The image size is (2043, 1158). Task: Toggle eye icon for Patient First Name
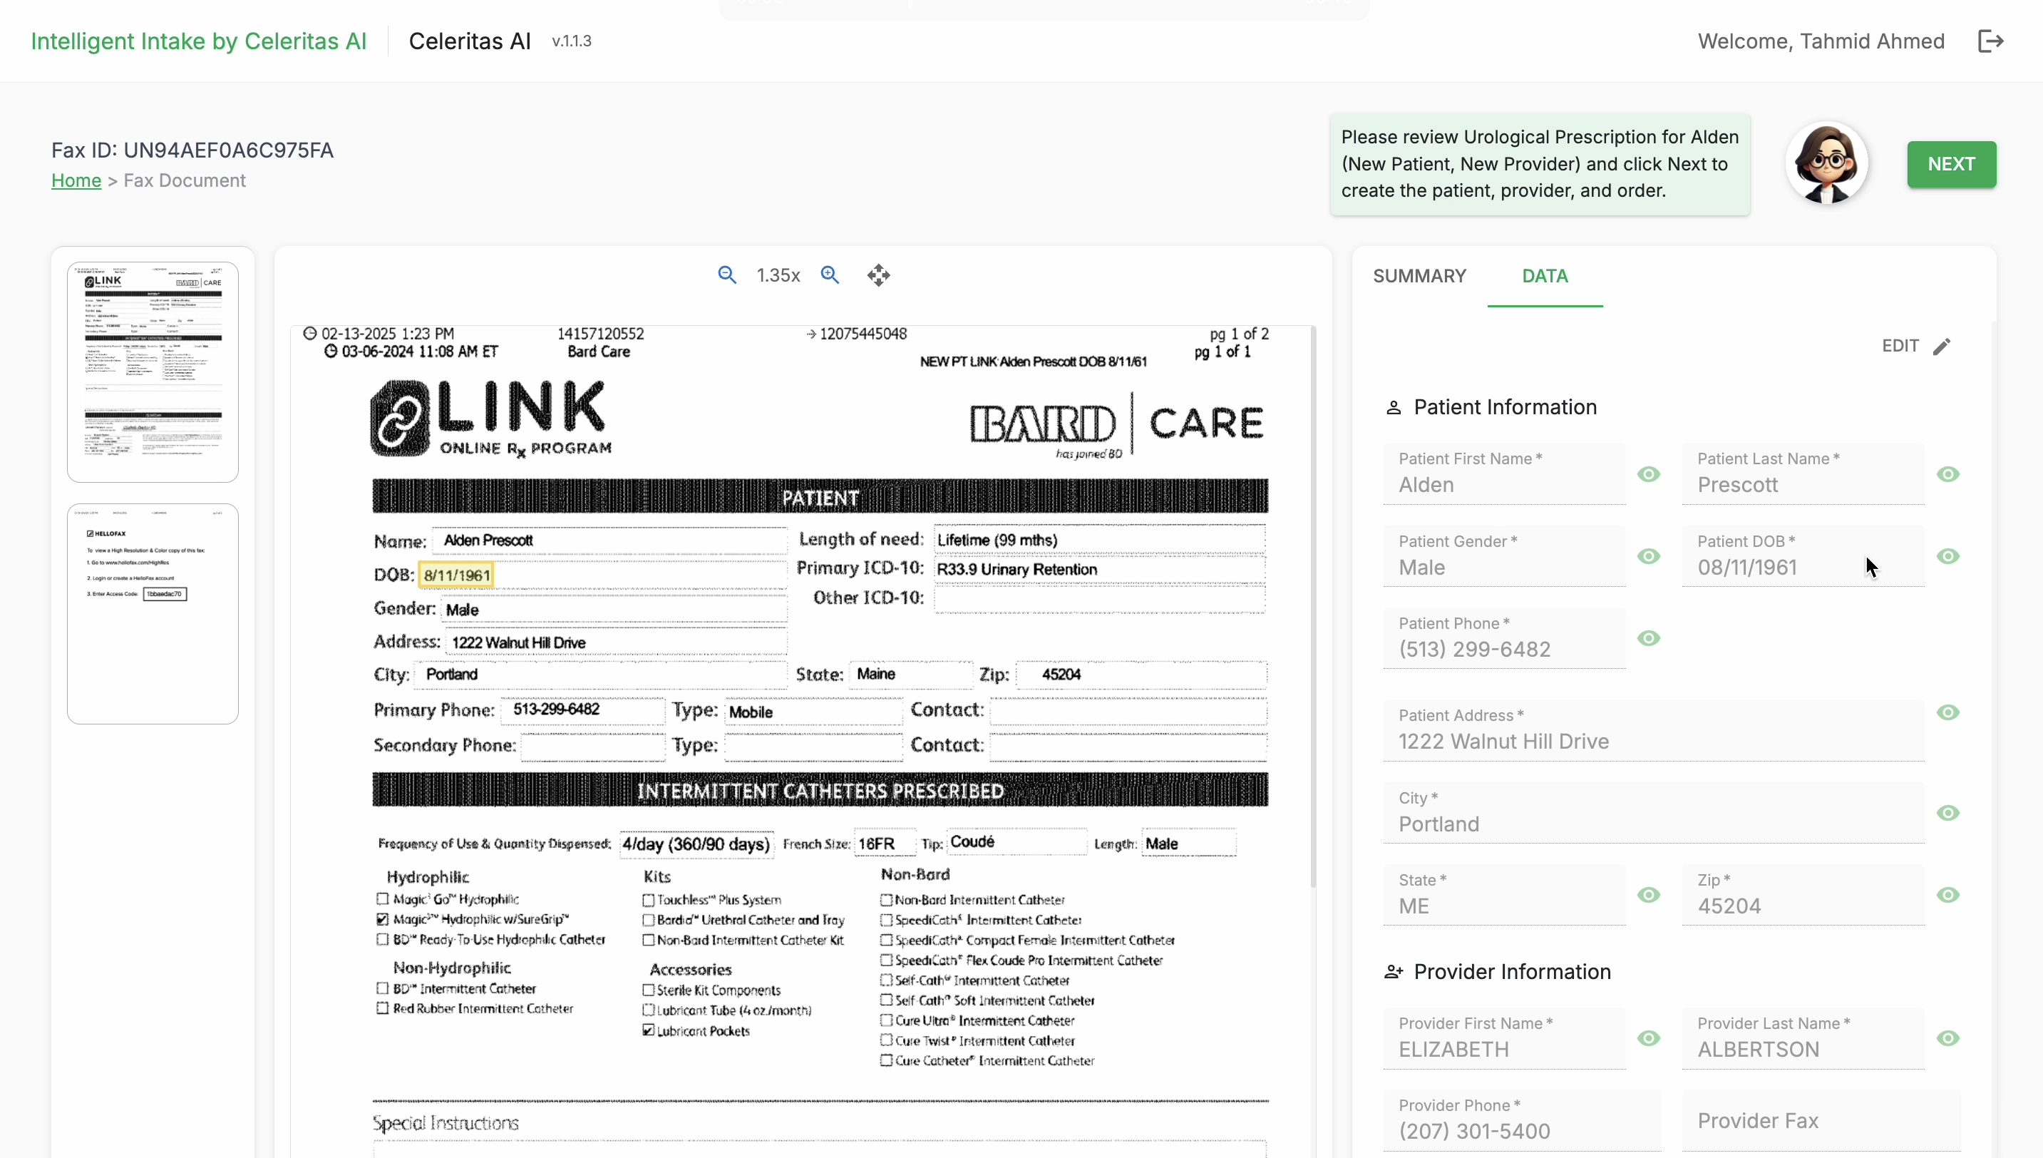pos(1649,475)
